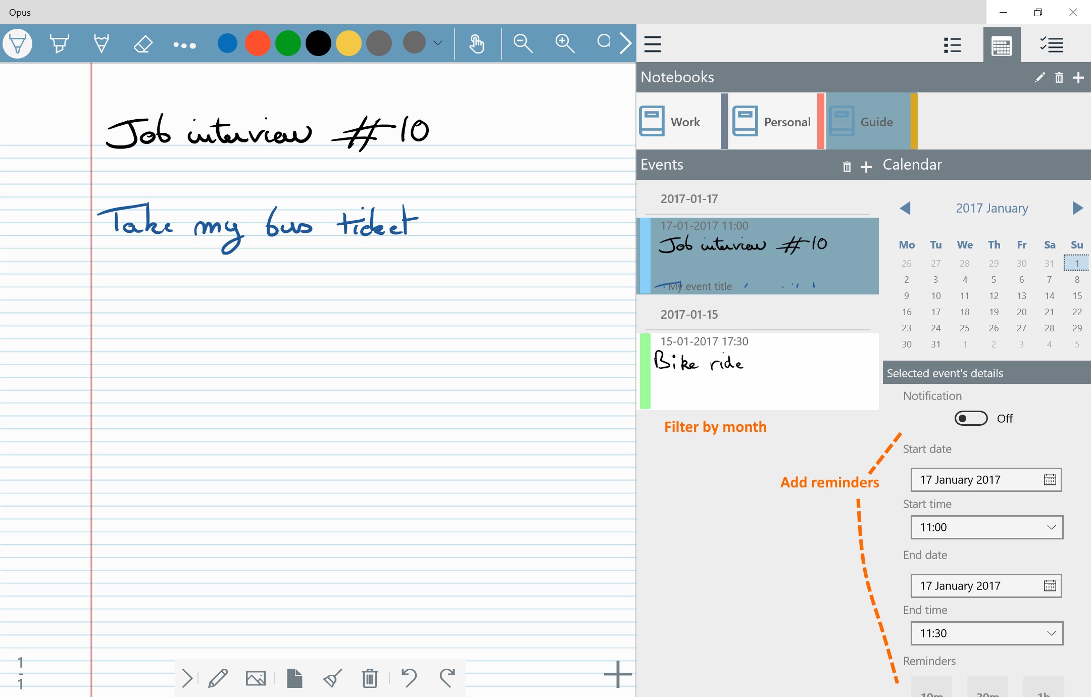The height and width of the screenshot is (697, 1091).
Task: Toggle the Notification switch on
Action: click(970, 418)
